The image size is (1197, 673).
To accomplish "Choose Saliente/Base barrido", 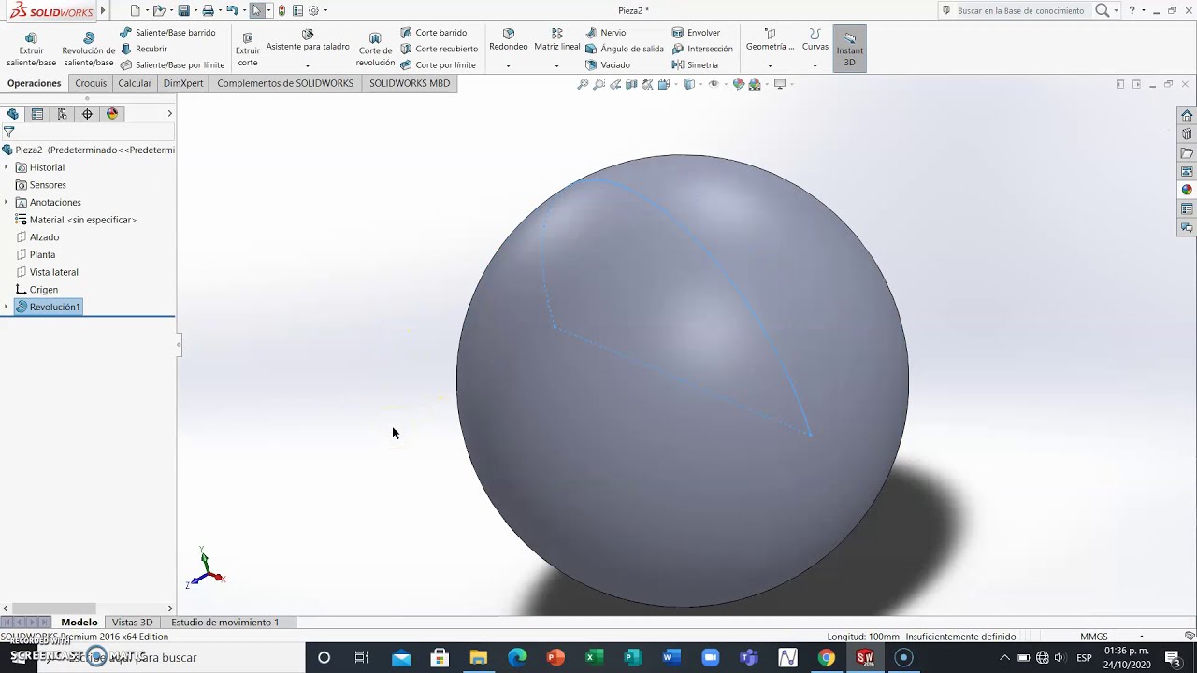I will click(167, 33).
